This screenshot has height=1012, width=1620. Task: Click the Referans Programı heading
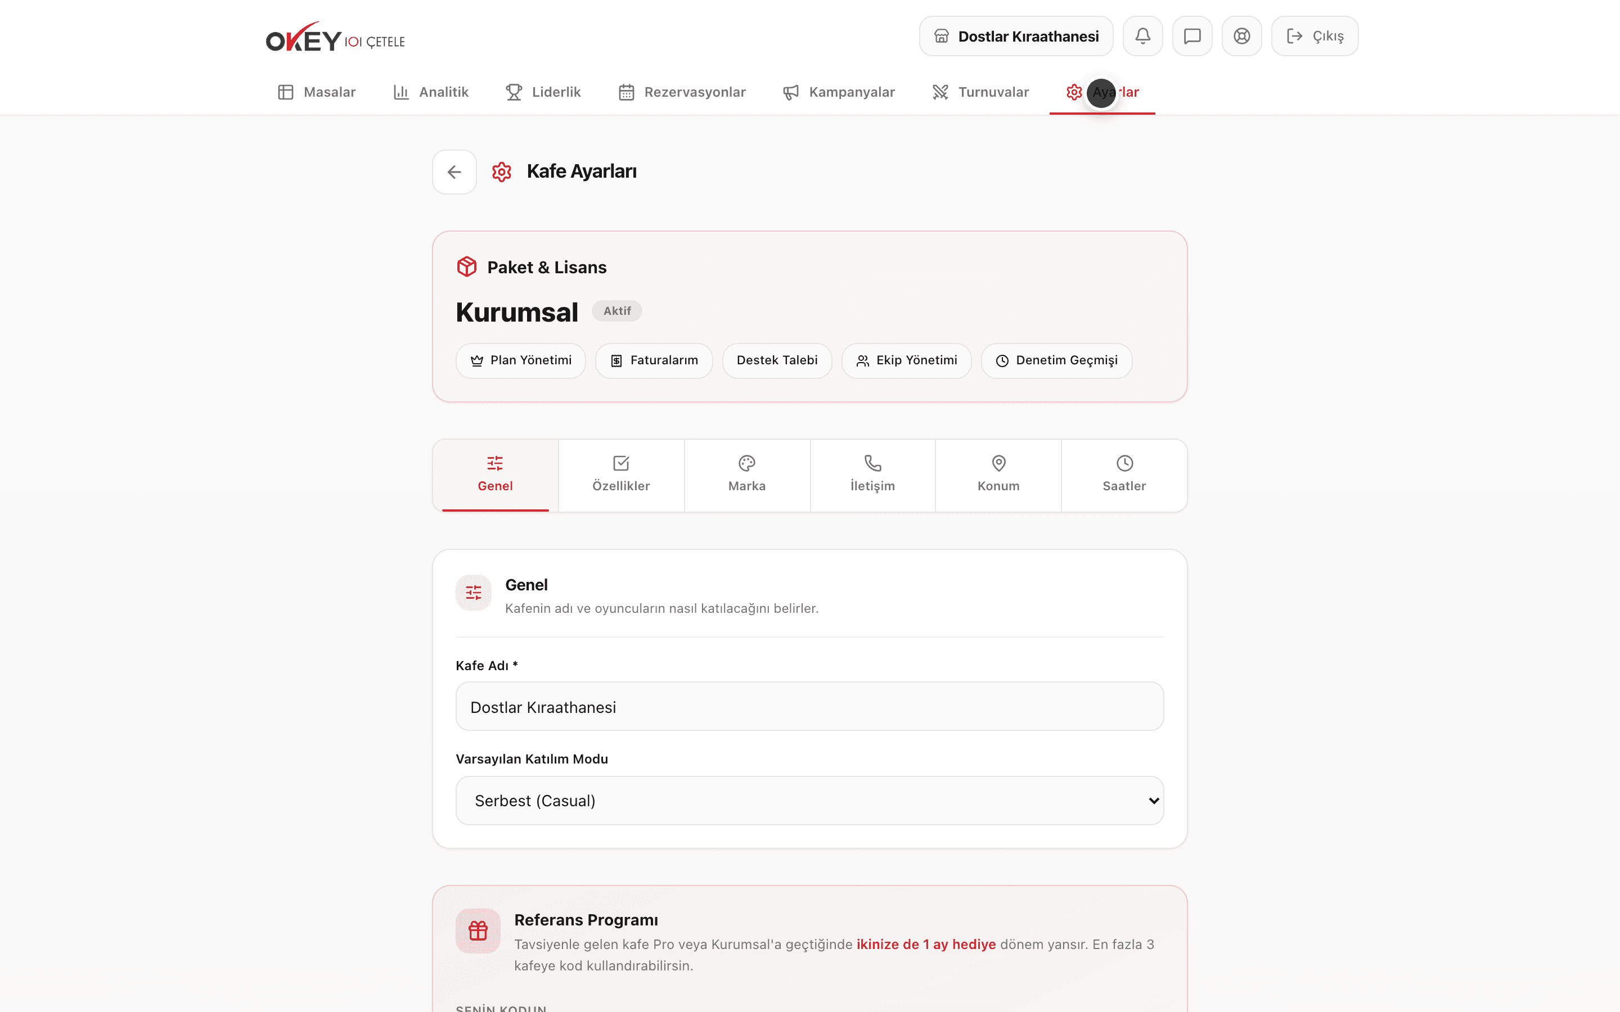click(x=586, y=920)
